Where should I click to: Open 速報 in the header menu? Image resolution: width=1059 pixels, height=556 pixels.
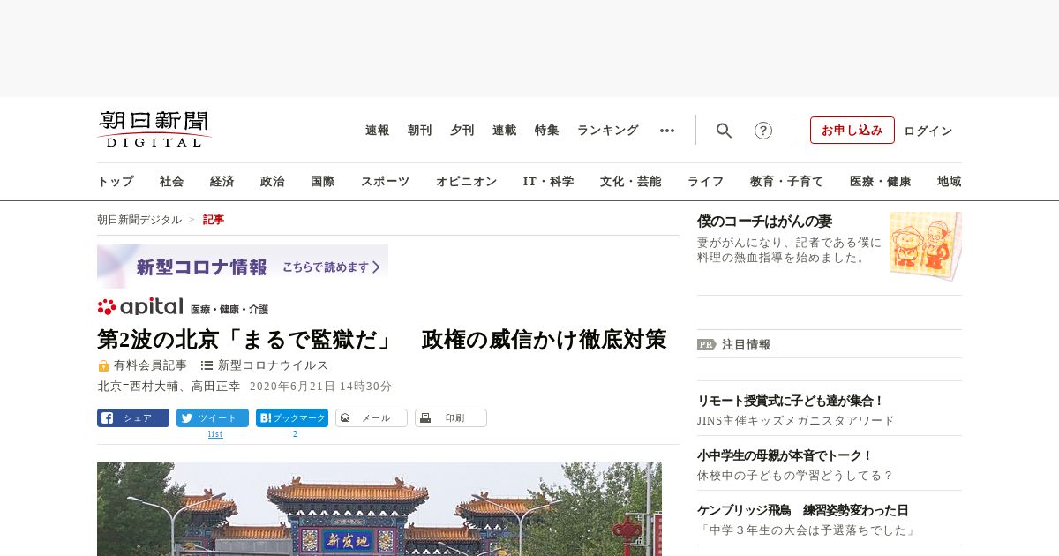coord(378,131)
